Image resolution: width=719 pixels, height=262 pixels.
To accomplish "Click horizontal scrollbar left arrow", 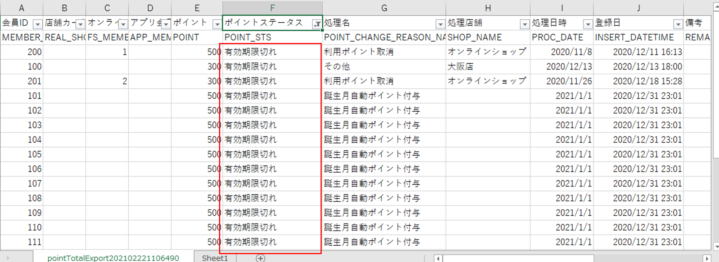I will pos(438,258).
